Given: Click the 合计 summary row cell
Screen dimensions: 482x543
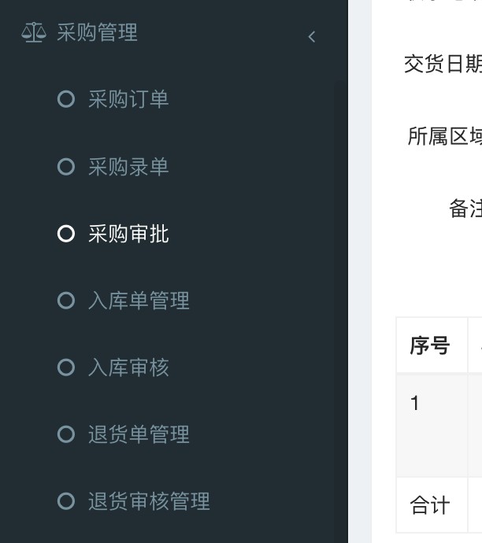Looking at the screenshot, I should pos(430,505).
